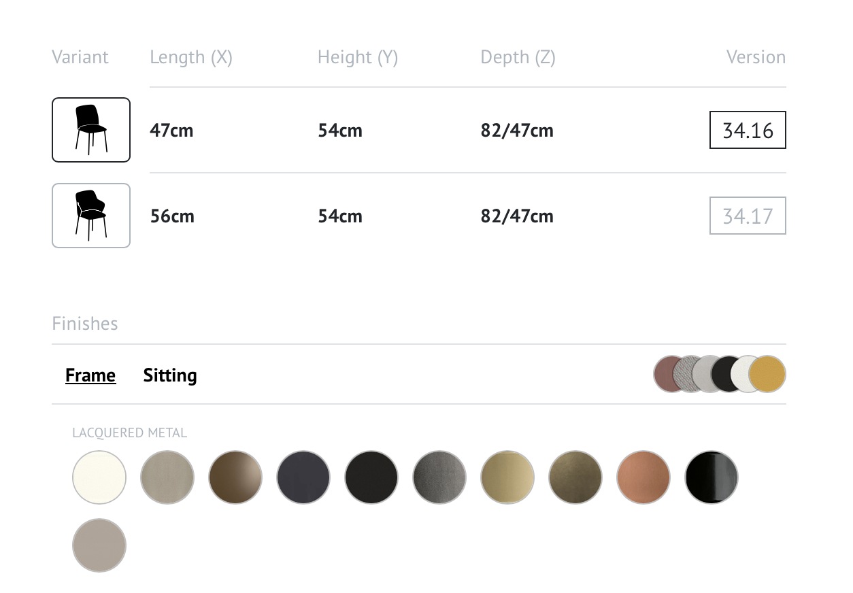Pick the copper metal swatch
The width and height of the screenshot is (853, 593).
[643, 477]
